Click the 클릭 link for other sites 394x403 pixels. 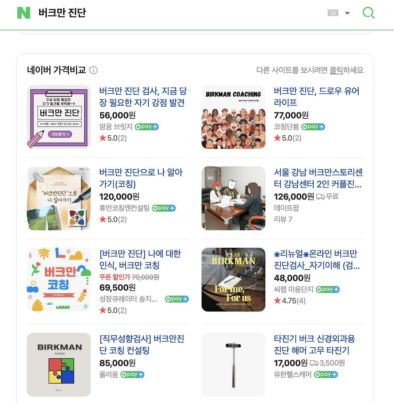point(336,70)
